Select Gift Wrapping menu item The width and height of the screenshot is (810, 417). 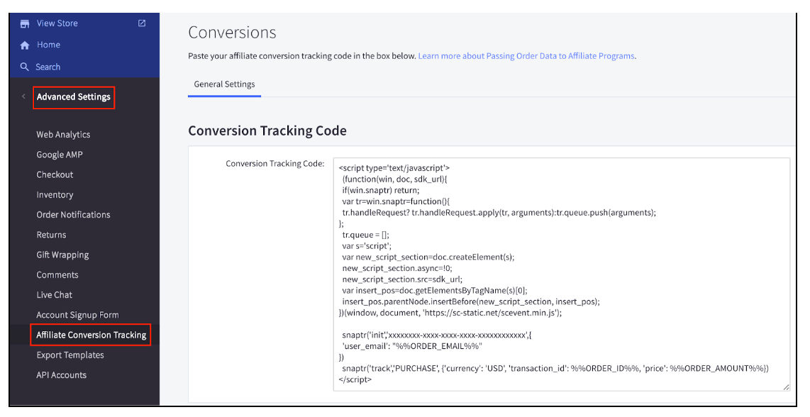coord(62,255)
